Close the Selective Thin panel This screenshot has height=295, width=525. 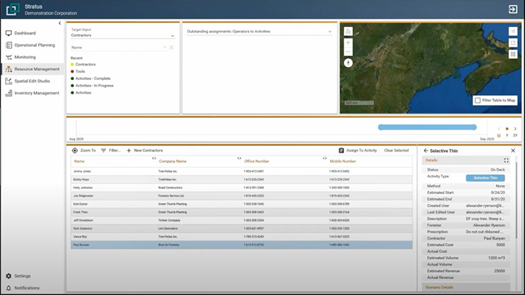pyautogui.click(x=513, y=151)
